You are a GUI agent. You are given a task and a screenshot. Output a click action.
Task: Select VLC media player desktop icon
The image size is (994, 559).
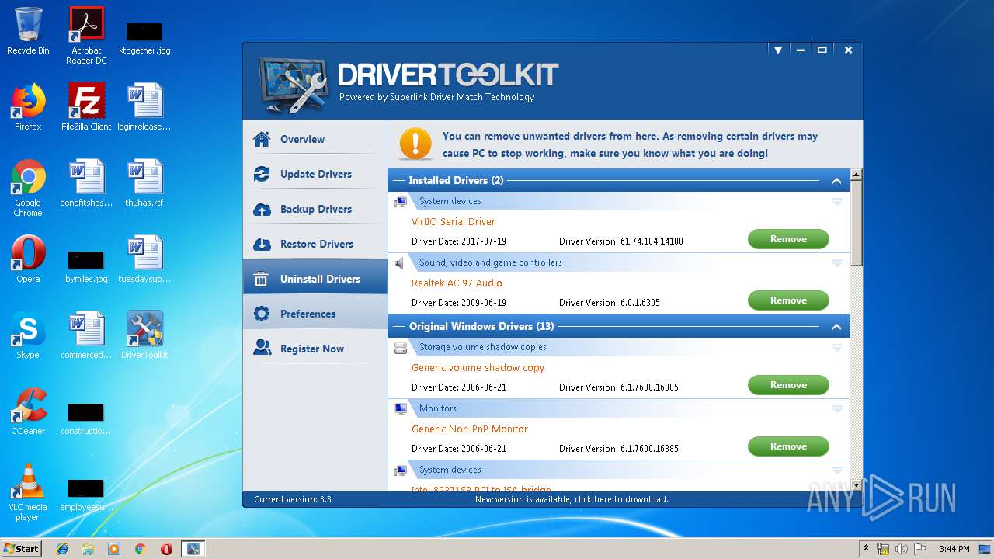point(28,492)
